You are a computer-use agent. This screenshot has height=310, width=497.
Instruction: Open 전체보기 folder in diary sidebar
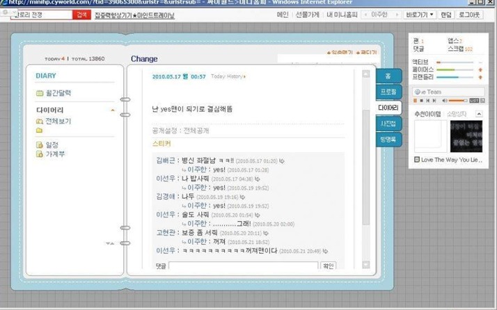click(58, 121)
